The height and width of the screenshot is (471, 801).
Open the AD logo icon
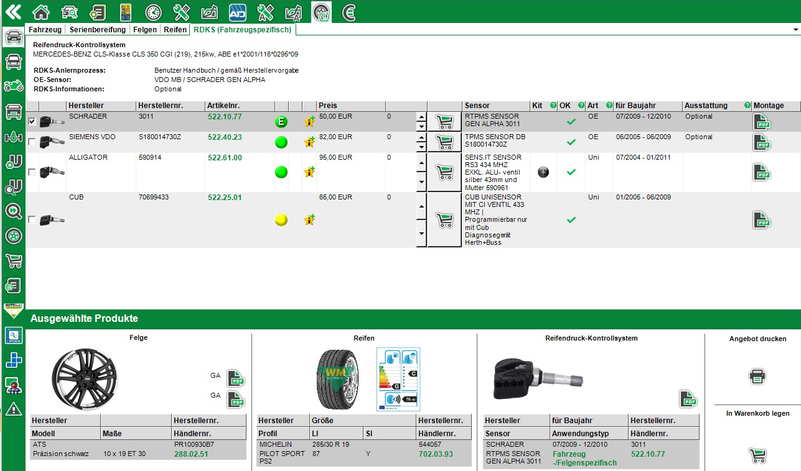238,12
